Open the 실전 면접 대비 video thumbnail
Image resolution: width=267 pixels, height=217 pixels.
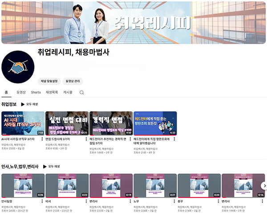pyautogui.click(x=67, y=123)
